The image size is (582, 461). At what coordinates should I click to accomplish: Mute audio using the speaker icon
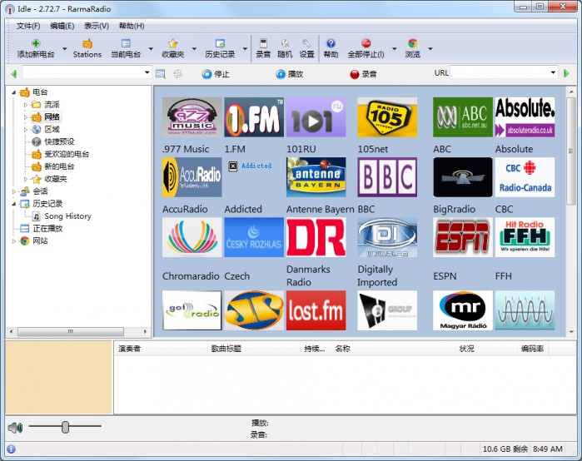[x=15, y=428]
